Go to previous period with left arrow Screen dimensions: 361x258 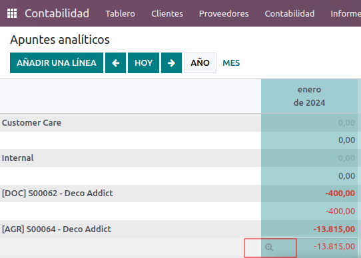pos(116,63)
